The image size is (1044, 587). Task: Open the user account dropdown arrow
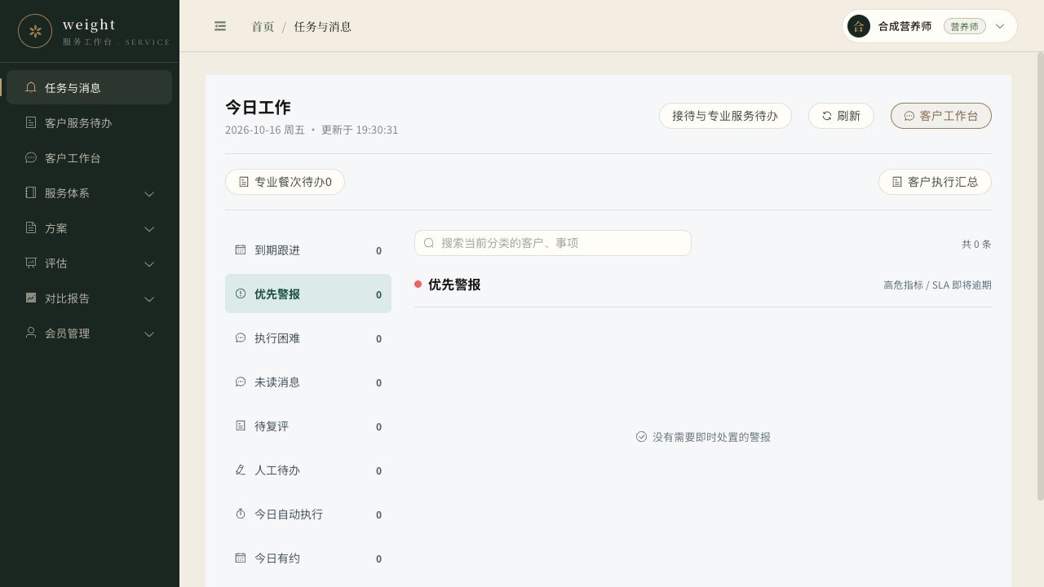click(1001, 26)
